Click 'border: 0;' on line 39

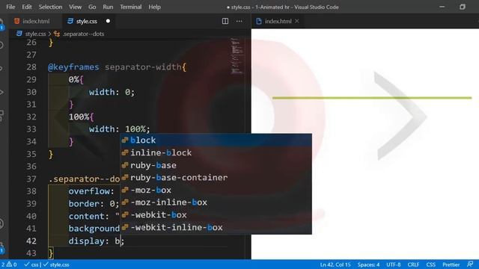pyautogui.click(x=94, y=204)
